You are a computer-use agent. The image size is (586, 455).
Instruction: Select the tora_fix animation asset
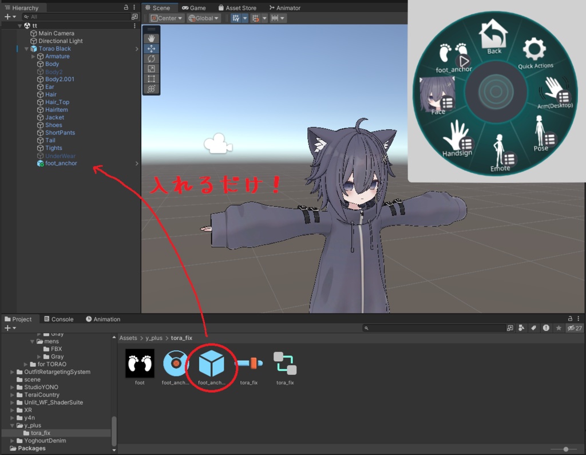(249, 367)
